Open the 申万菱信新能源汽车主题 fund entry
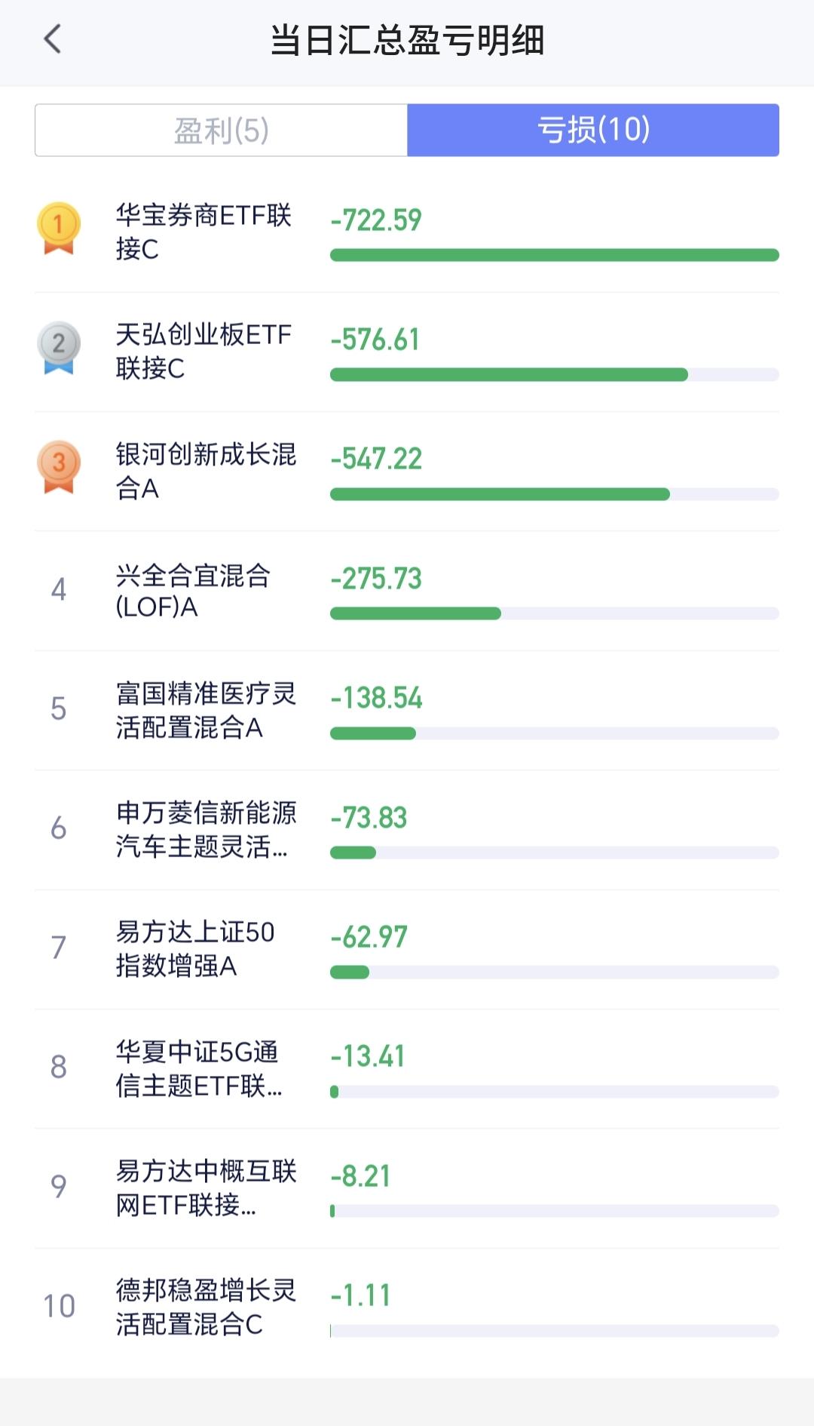This screenshot has width=814, height=1426. [x=407, y=830]
